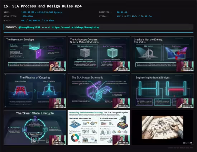Screen dimensions: 197x152
Task: Click the timestamp 00:22:28
Action: [x=187, y=106]
